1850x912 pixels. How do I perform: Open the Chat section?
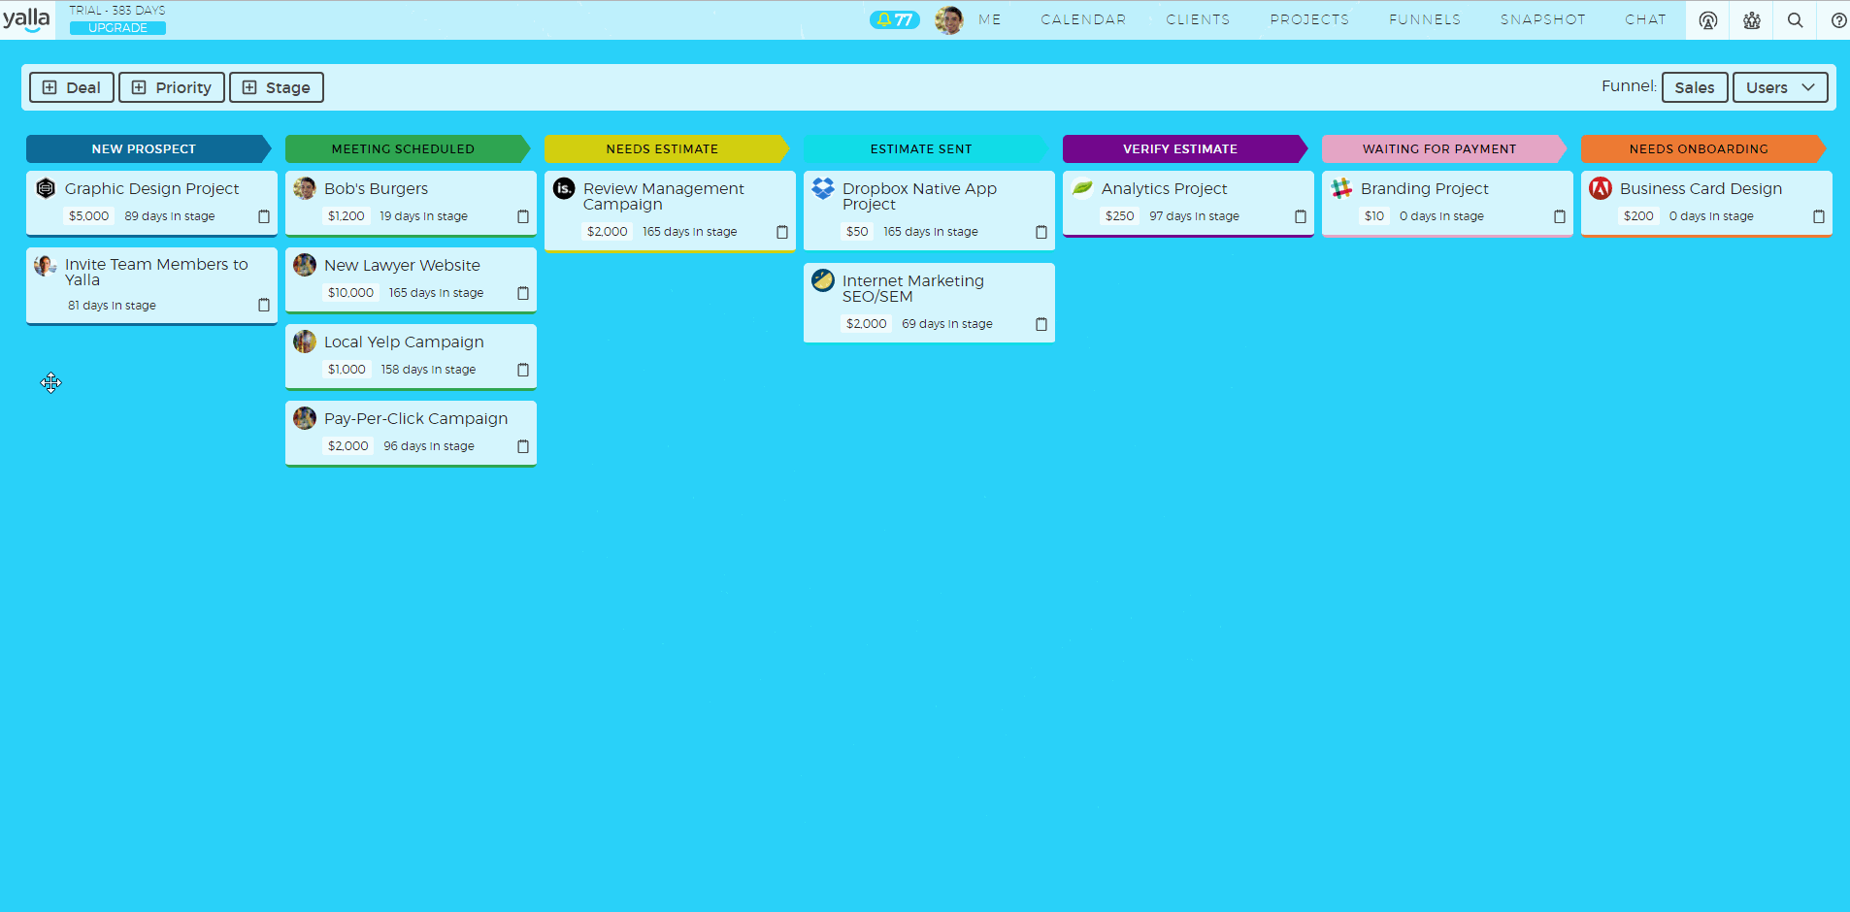click(x=1645, y=19)
